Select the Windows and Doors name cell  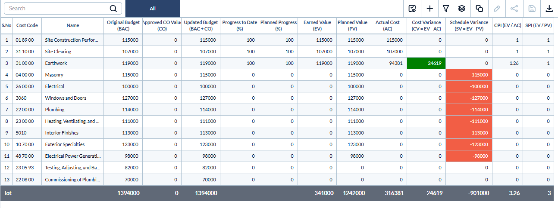click(x=73, y=98)
